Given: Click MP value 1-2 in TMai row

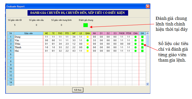Looking at the screenshot, I should pos(74,44).
